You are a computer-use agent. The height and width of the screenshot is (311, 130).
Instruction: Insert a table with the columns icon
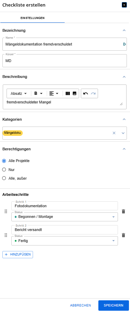tap(68, 93)
